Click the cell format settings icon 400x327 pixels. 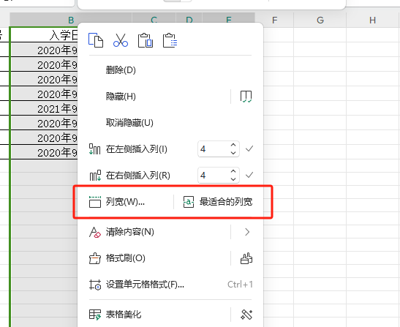(95, 285)
